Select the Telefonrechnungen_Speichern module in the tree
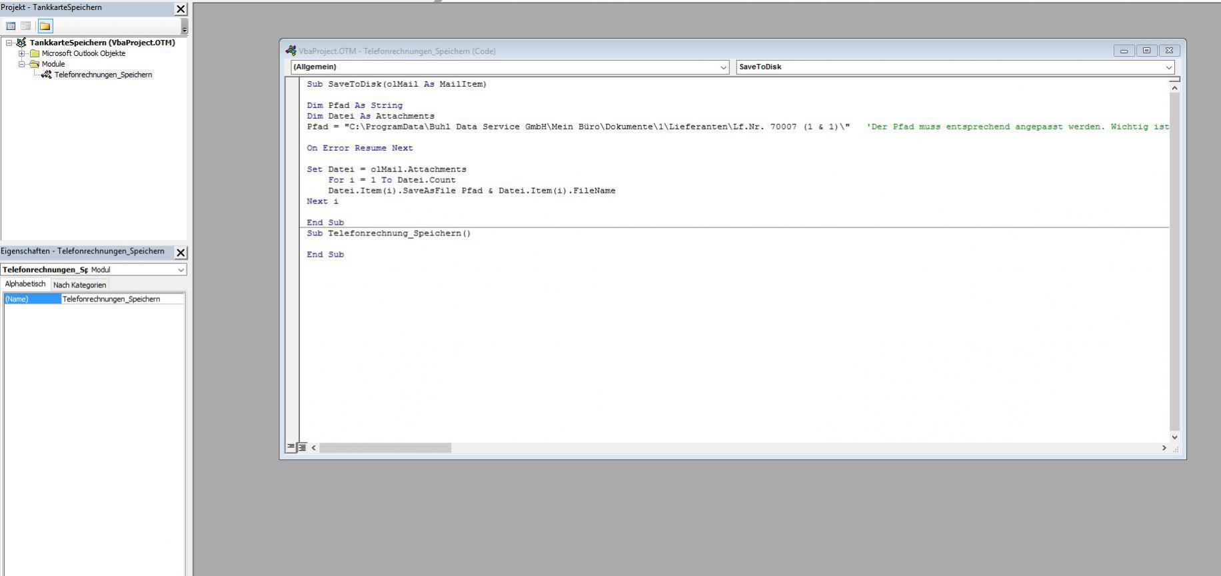 (x=103, y=75)
